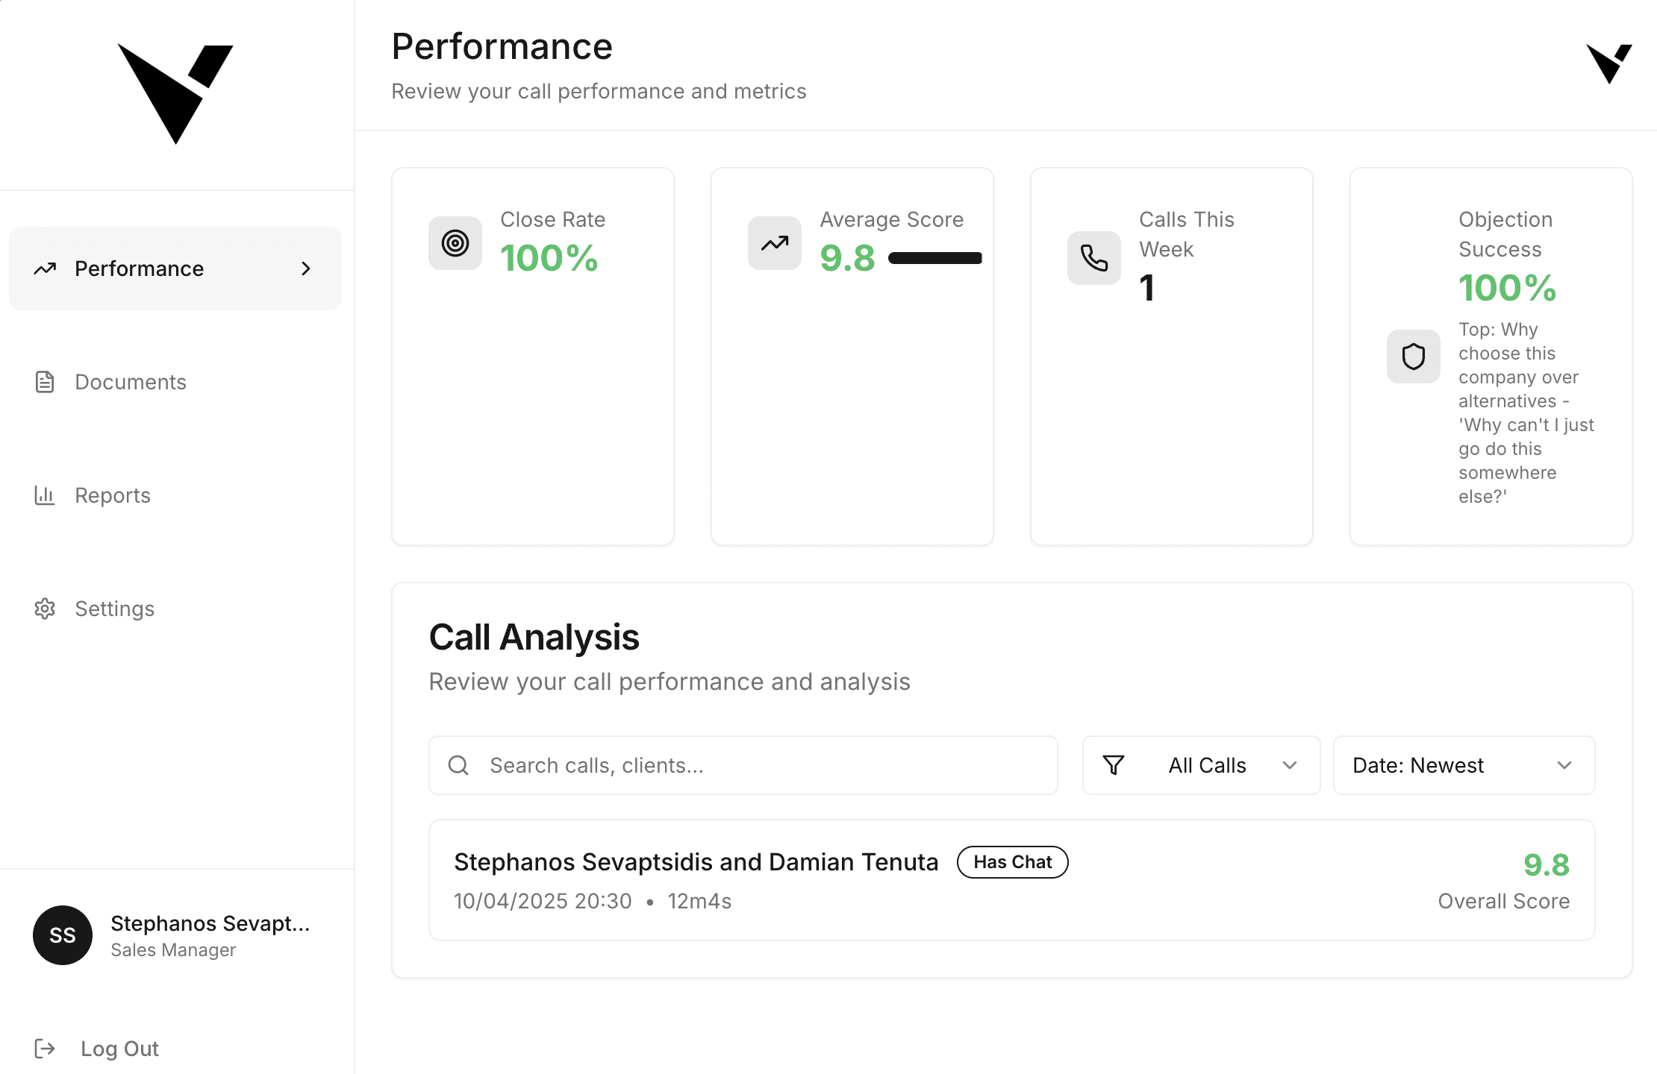Click the Log Out arrow icon
Viewport: 1657px width, 1074px height.
click(45, 1049)
